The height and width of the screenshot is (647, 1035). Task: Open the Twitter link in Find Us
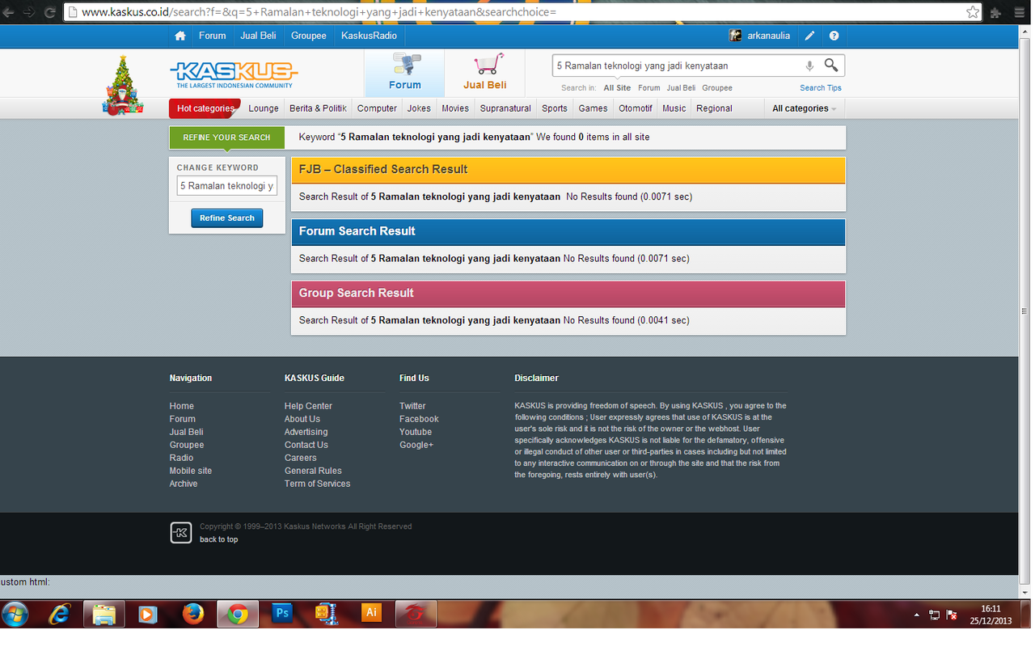click(412, 406)
